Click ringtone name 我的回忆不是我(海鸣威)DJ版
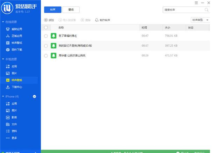 75,45
